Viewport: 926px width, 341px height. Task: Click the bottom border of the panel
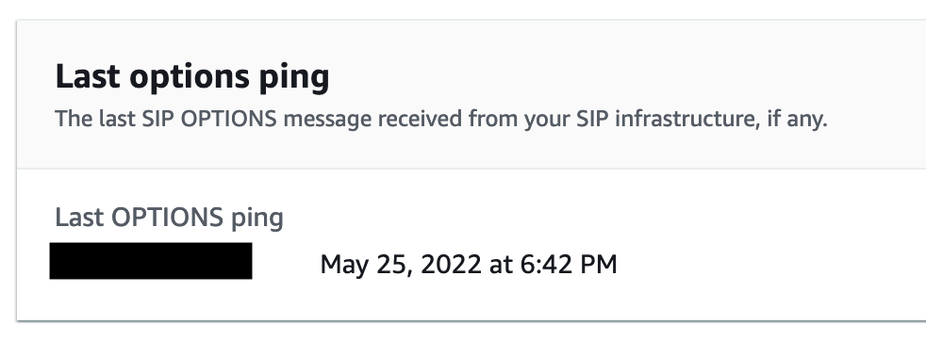tap(471, 320)
